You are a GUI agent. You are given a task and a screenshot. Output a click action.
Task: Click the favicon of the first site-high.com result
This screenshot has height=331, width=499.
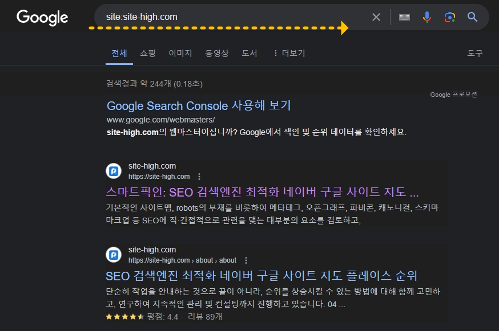click(114, 171)
